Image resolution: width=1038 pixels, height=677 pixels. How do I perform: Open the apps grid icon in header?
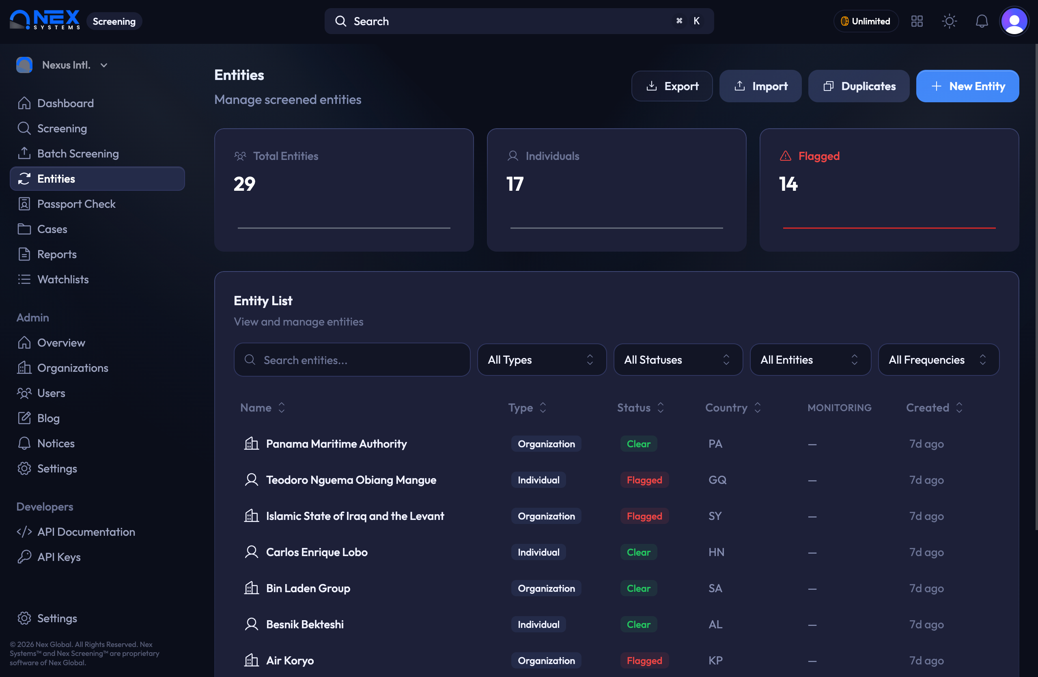point(917,21)
